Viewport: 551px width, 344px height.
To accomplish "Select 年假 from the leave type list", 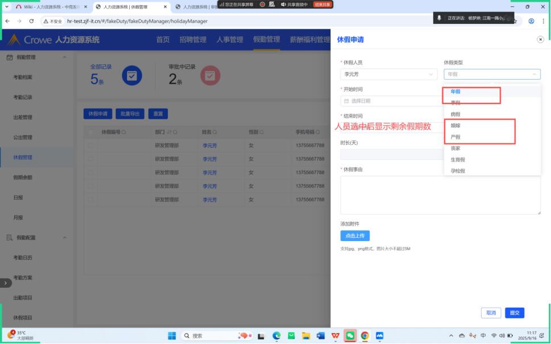I will point(492,92).
